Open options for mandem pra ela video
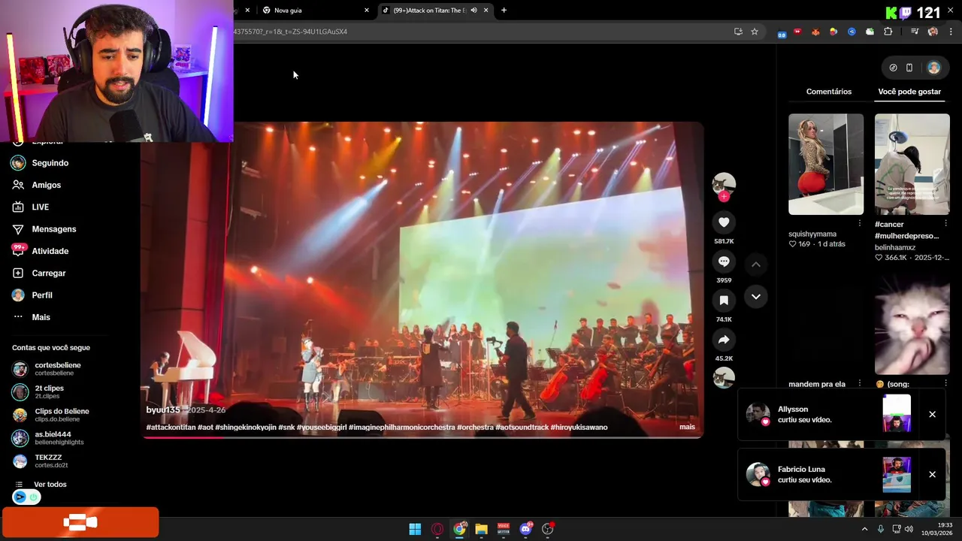 tap(860, 384)
